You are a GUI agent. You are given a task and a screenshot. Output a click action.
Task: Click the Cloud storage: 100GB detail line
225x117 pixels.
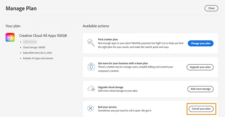34,47
